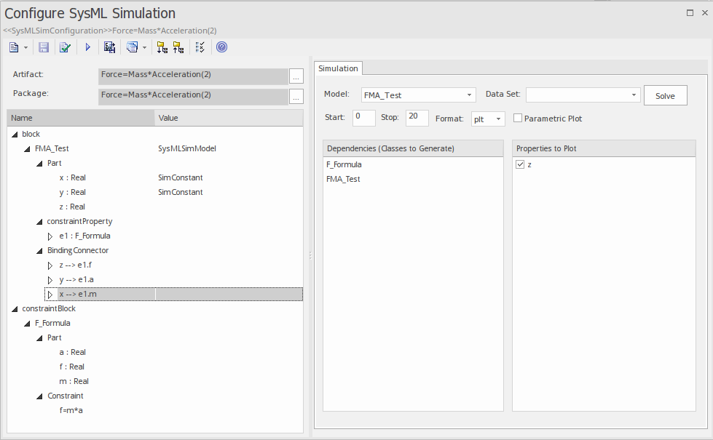Viewport: 713px width, 440px height.
Task: Click the Stop time input field
Action: [417, 118]
